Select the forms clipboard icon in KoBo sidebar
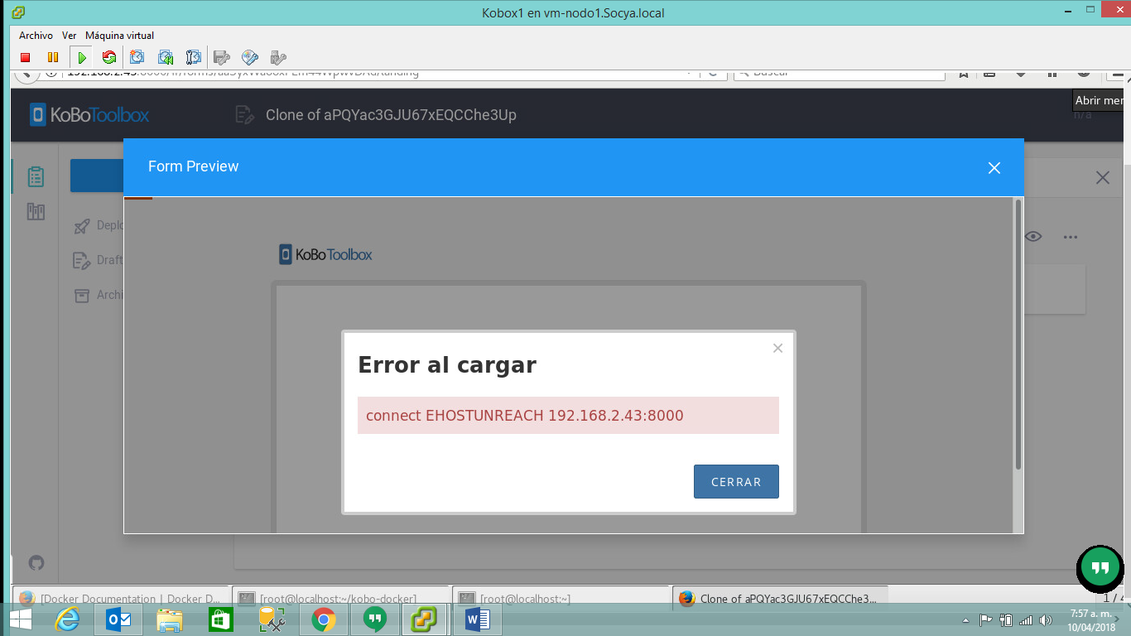 tap(35, 176)
